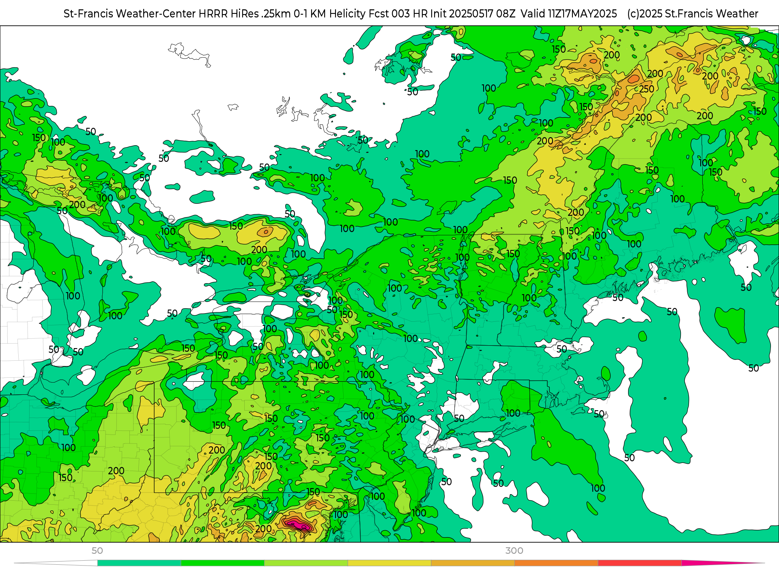Click the yellow segment of the color scale
The height and width of the screenshot is (568, 779).
coord(389,563)
